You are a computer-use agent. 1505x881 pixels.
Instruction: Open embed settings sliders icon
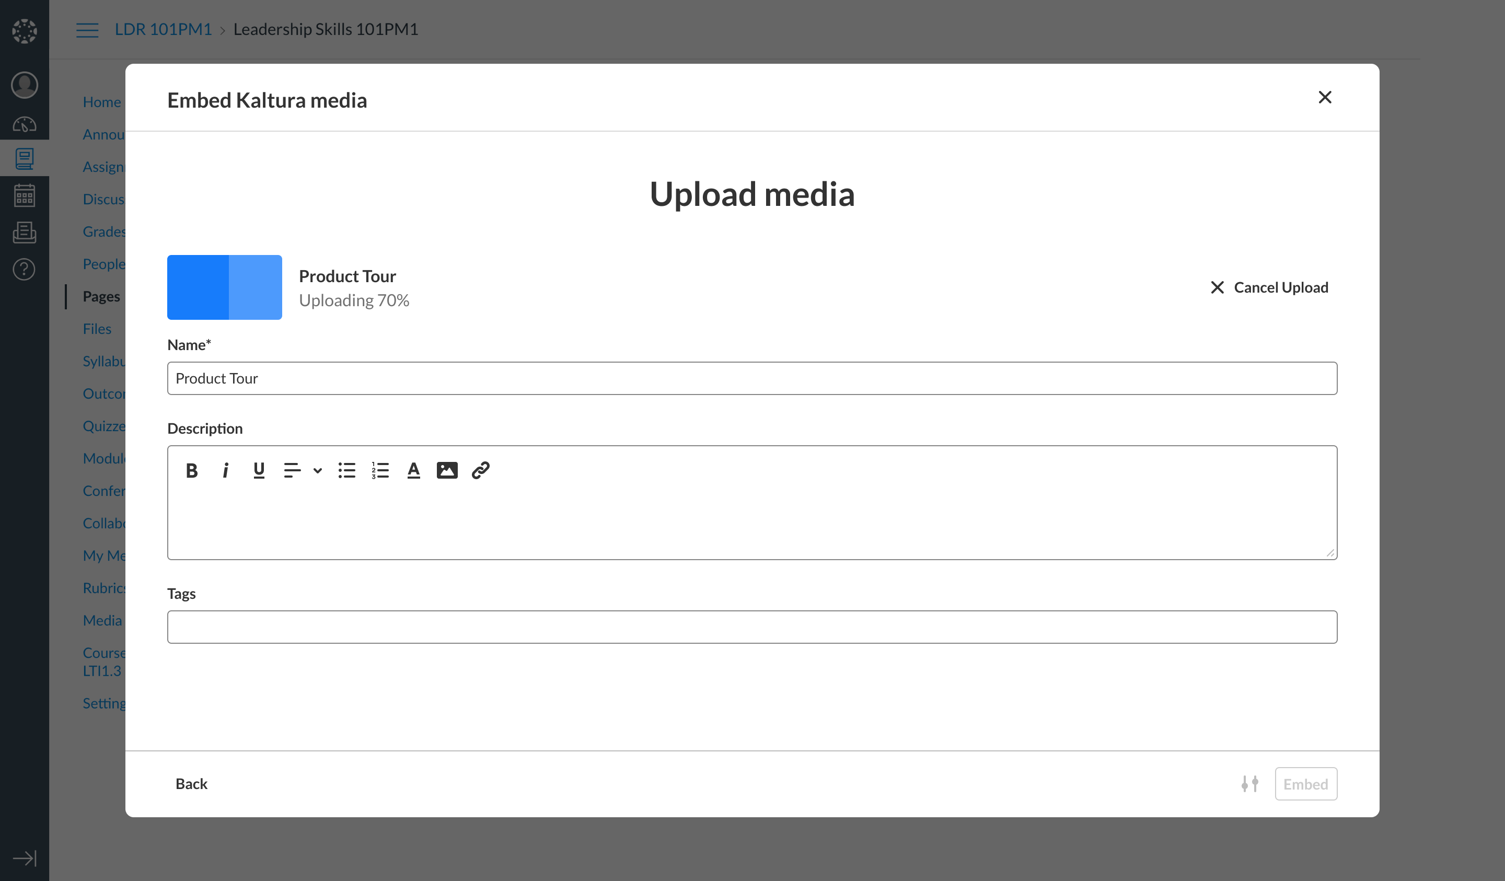(x=1249, y=784)
